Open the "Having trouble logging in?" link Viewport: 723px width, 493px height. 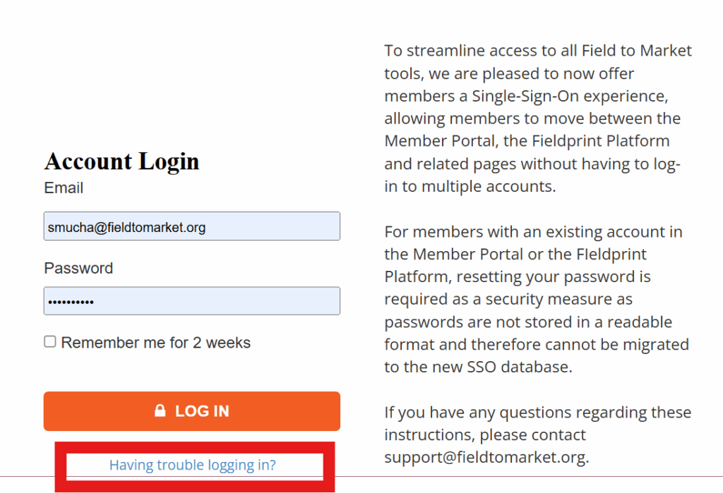pyautogui.click(x=192, y=465)
